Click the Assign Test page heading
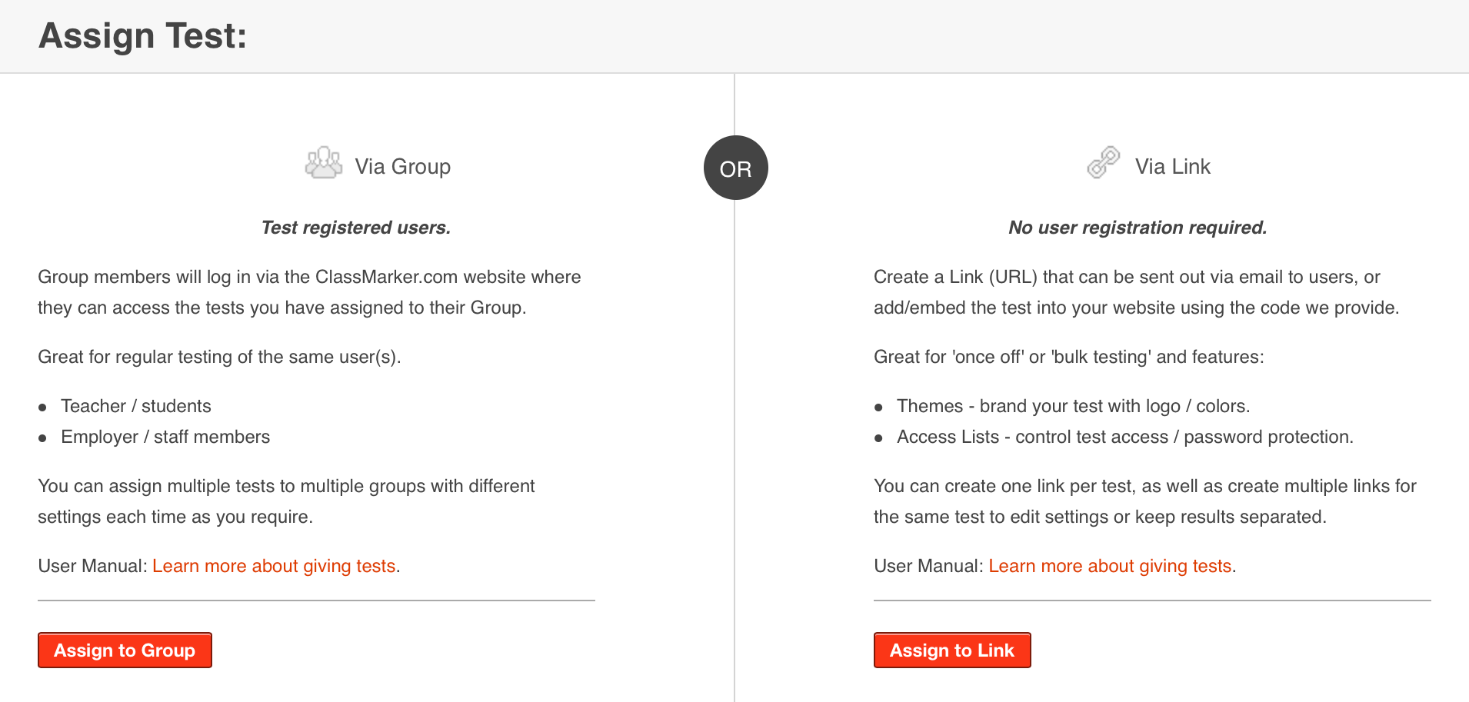This screenshot has width=1469, height=702. point(143,36)
